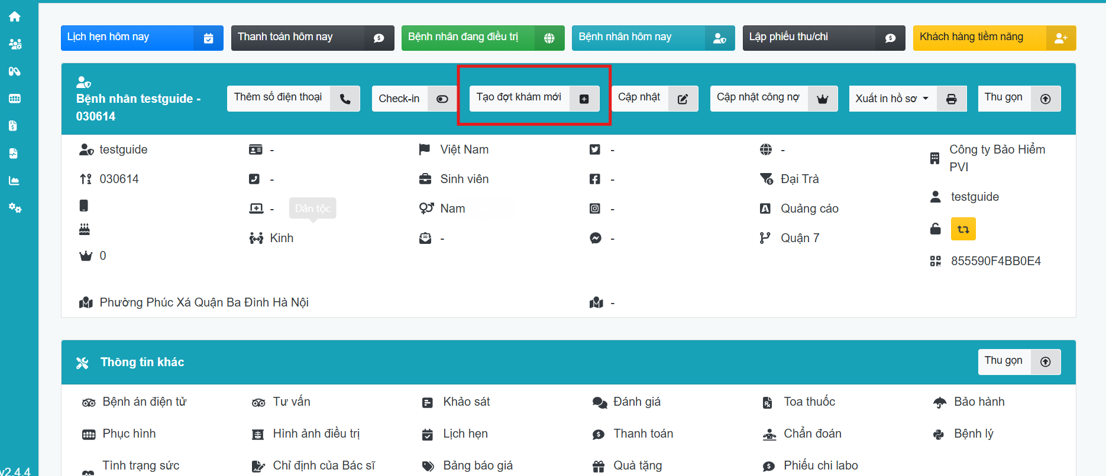Open the Toa thuốc section
This screenshot has height=476, width=1106.
809,402
